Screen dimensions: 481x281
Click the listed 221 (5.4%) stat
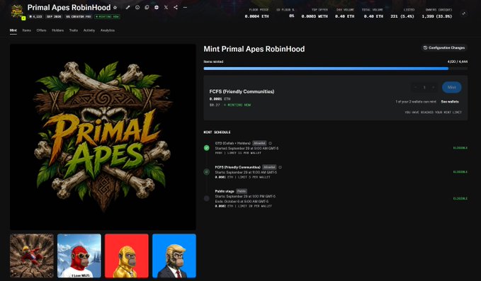click(x=402, y=16)
